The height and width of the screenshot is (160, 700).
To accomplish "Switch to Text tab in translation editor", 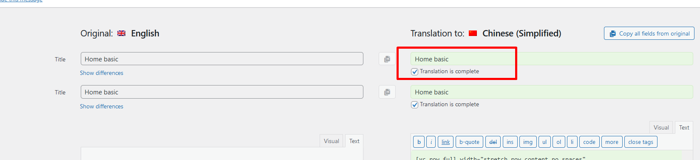I will pos(684,127).
